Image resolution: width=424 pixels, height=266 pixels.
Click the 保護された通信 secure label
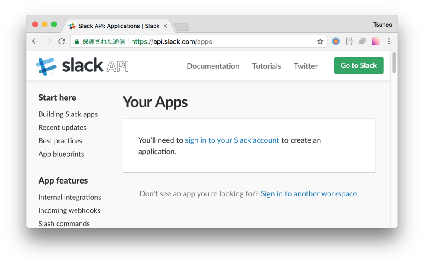(x=104, y=41)
